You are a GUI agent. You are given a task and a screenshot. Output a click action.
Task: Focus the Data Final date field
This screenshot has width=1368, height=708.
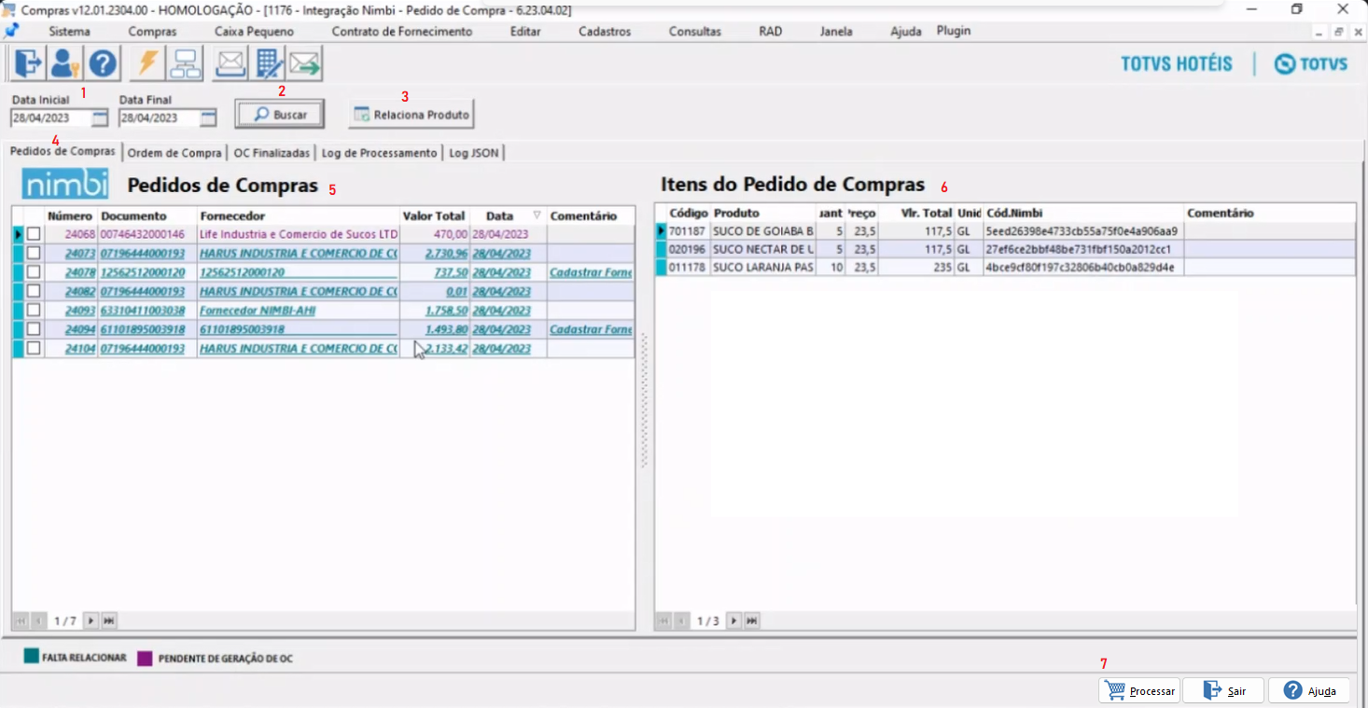click(160, 118)
